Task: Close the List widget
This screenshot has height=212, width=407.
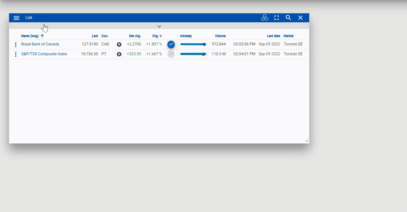Action: coord(300,18)
